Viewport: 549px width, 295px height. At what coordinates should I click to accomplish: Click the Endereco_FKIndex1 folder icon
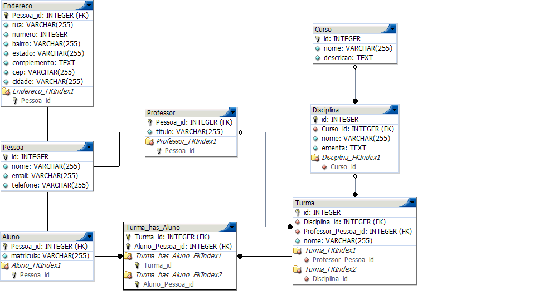[x=6, y=91]
